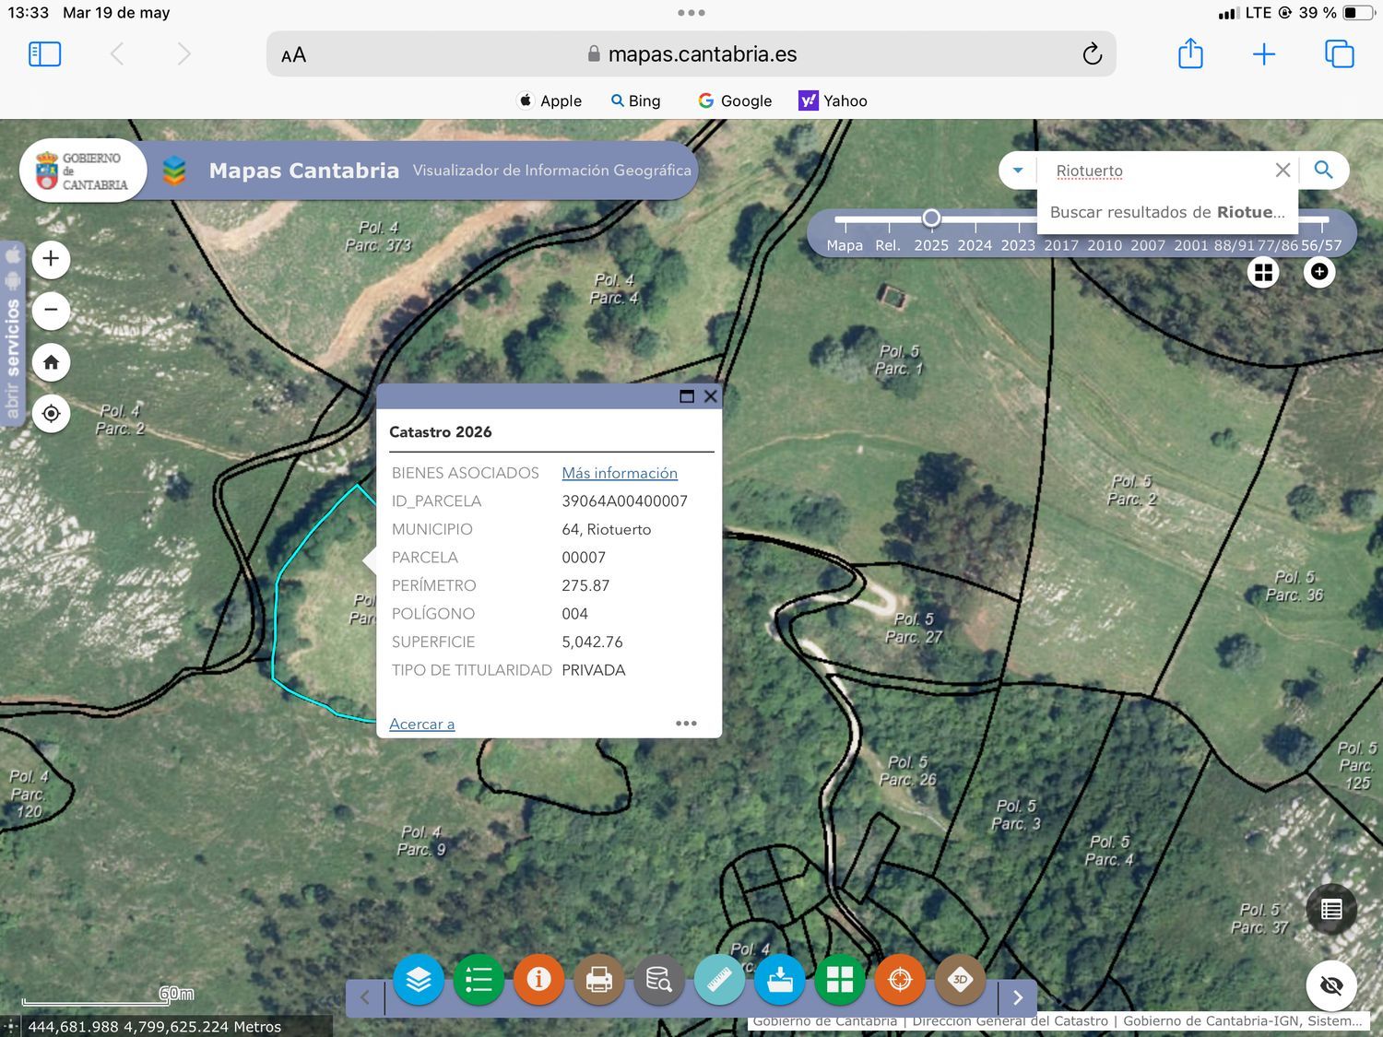The width and height of the screenshot is (1383, 1037).
Task: Expand the search source dropdown arrow
Action: click(1018, 171)
